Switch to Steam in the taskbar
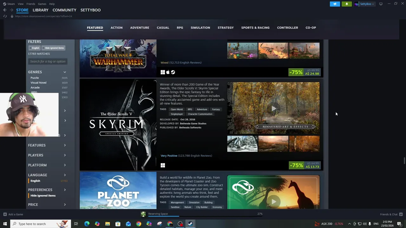The image size is (406, 228). [190, 224]
